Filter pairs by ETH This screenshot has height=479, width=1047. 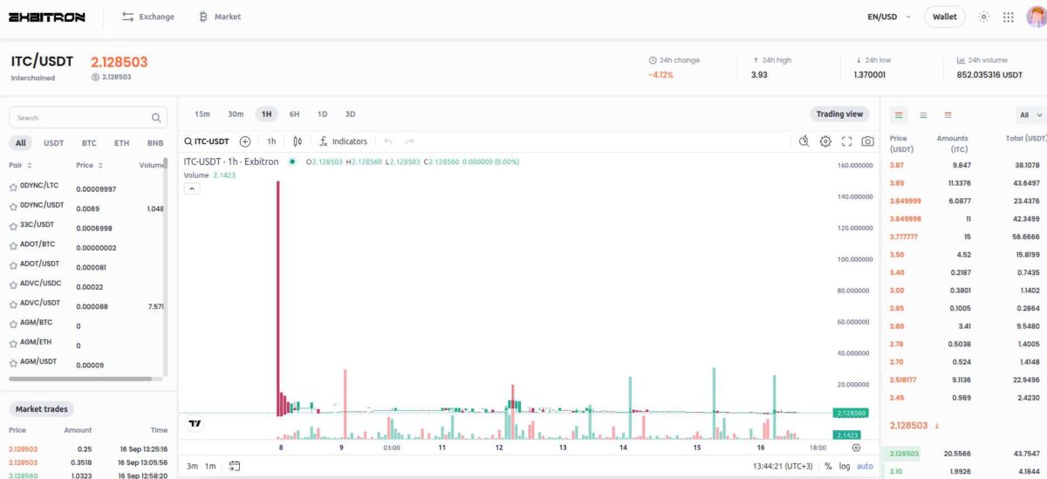click(121, 143)
